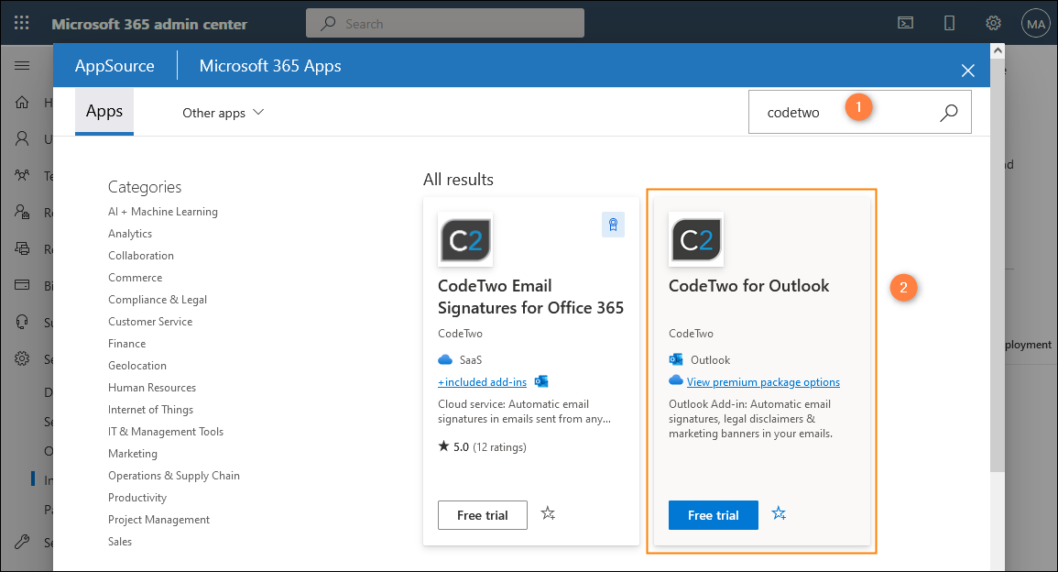Click Free trial for CodeTwo Email Signatures
Screen dimensions: 1058x572
[x=483, y=515]
